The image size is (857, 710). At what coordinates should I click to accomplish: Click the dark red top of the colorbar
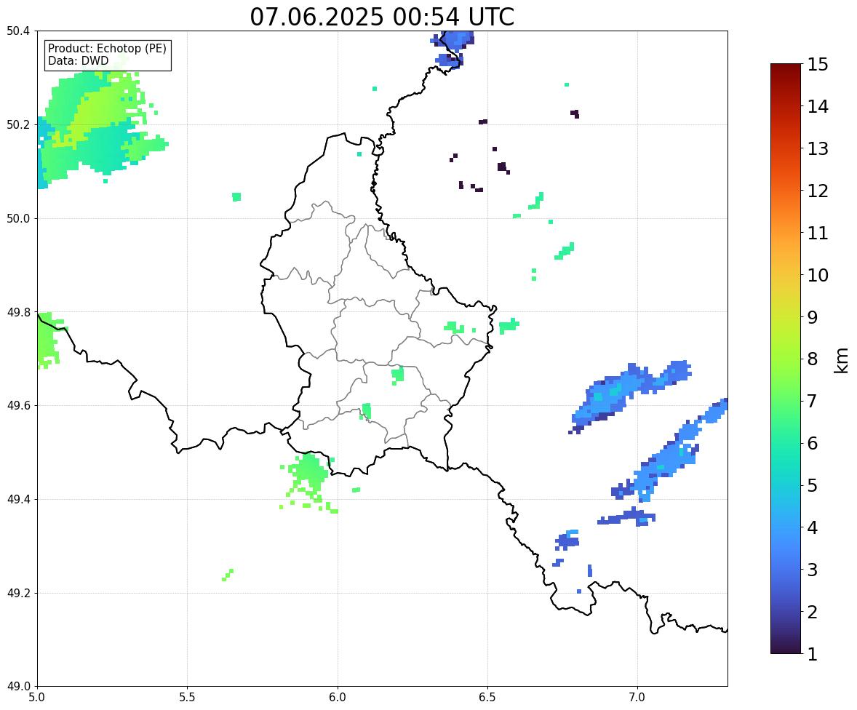click(786, 70)
